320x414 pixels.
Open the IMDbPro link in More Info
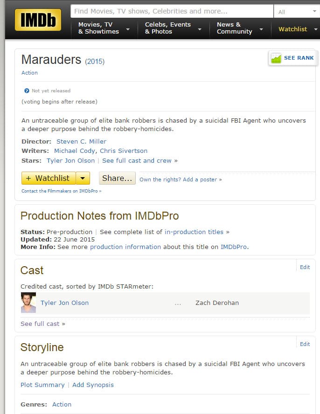point(234,247)
